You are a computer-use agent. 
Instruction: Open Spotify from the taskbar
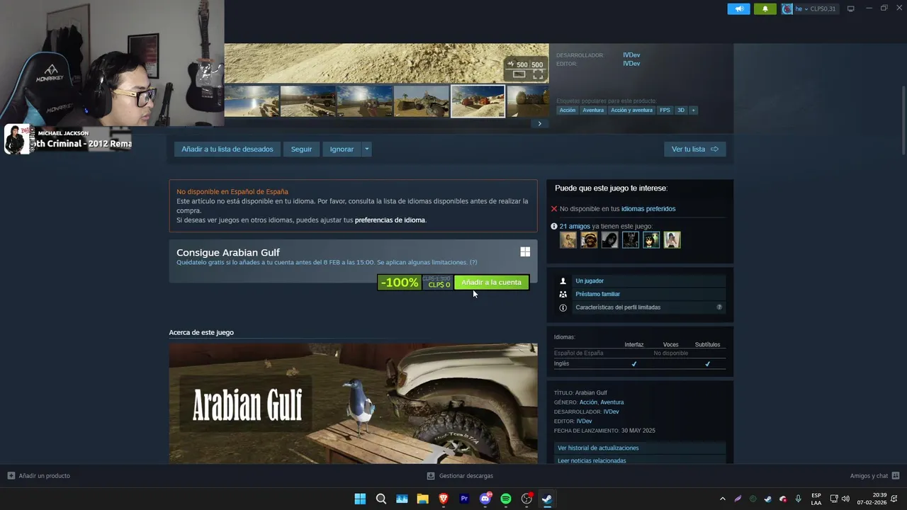pyautogui.click(x=506, y=499)
